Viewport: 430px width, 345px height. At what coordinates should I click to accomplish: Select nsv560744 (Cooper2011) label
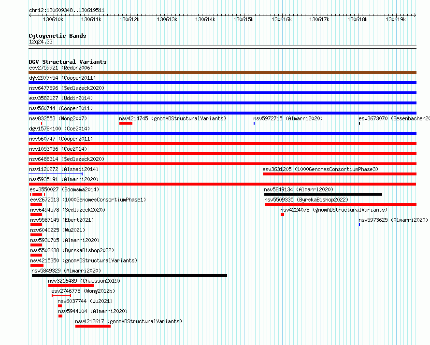tap(61, 108)
